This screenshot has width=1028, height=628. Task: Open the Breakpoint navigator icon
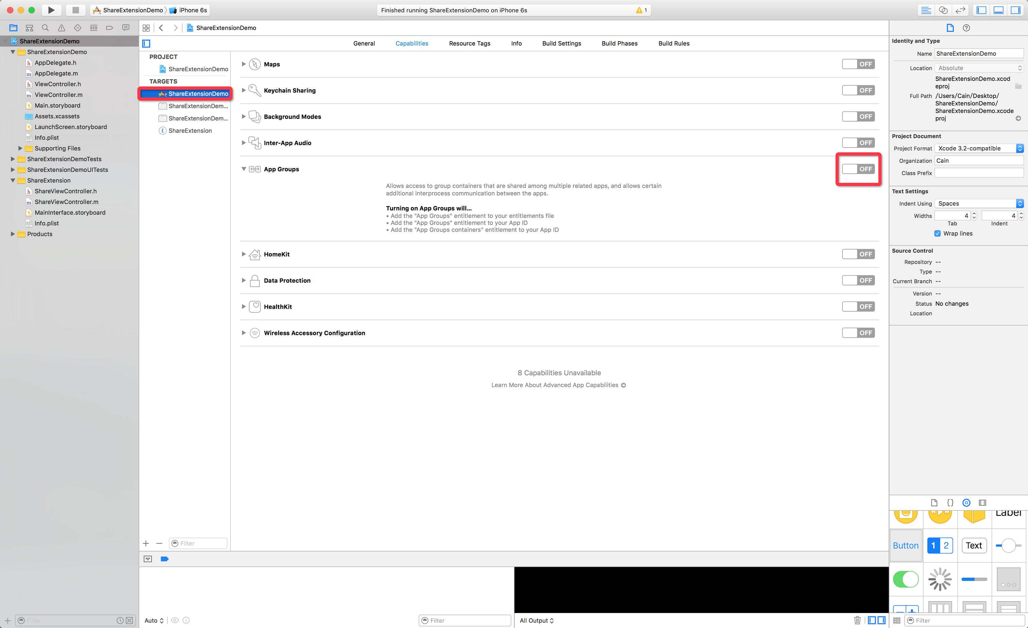[109, 28]
